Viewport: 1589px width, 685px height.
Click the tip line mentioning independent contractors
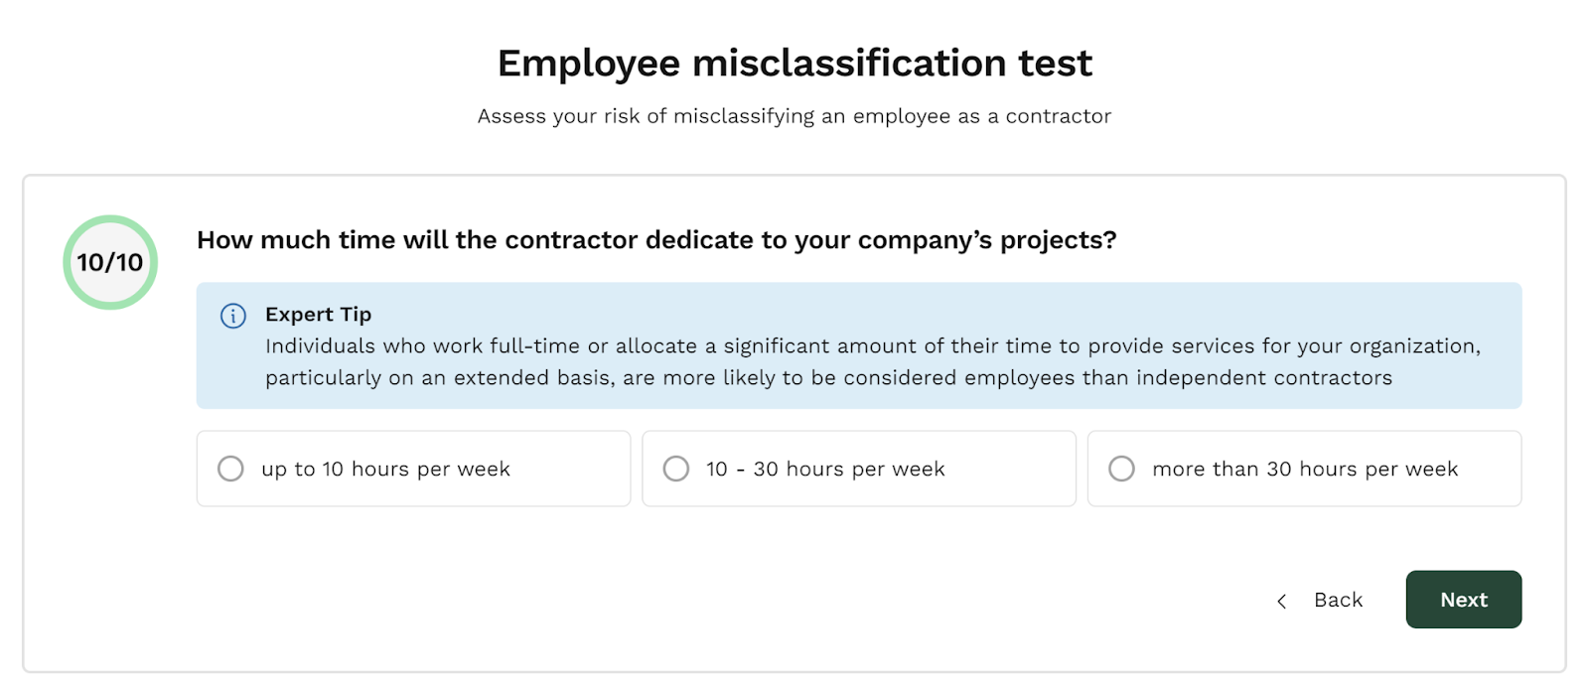coord(828,378)
